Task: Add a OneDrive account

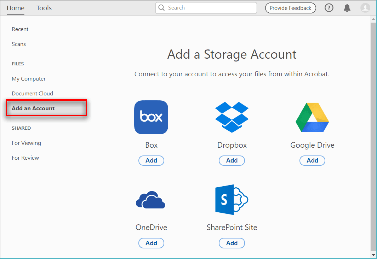Action: pyautogui.click(x=151, y=243)
